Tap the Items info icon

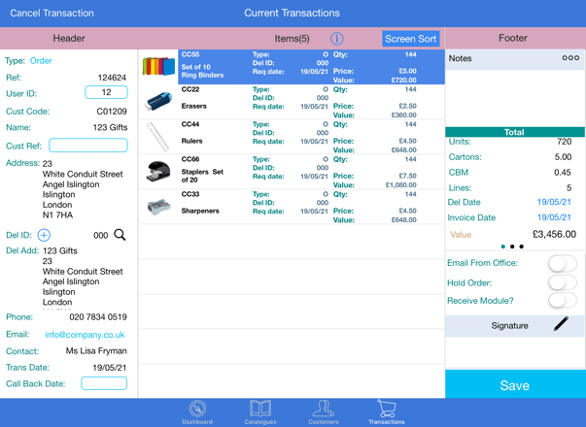pos(336,39)
